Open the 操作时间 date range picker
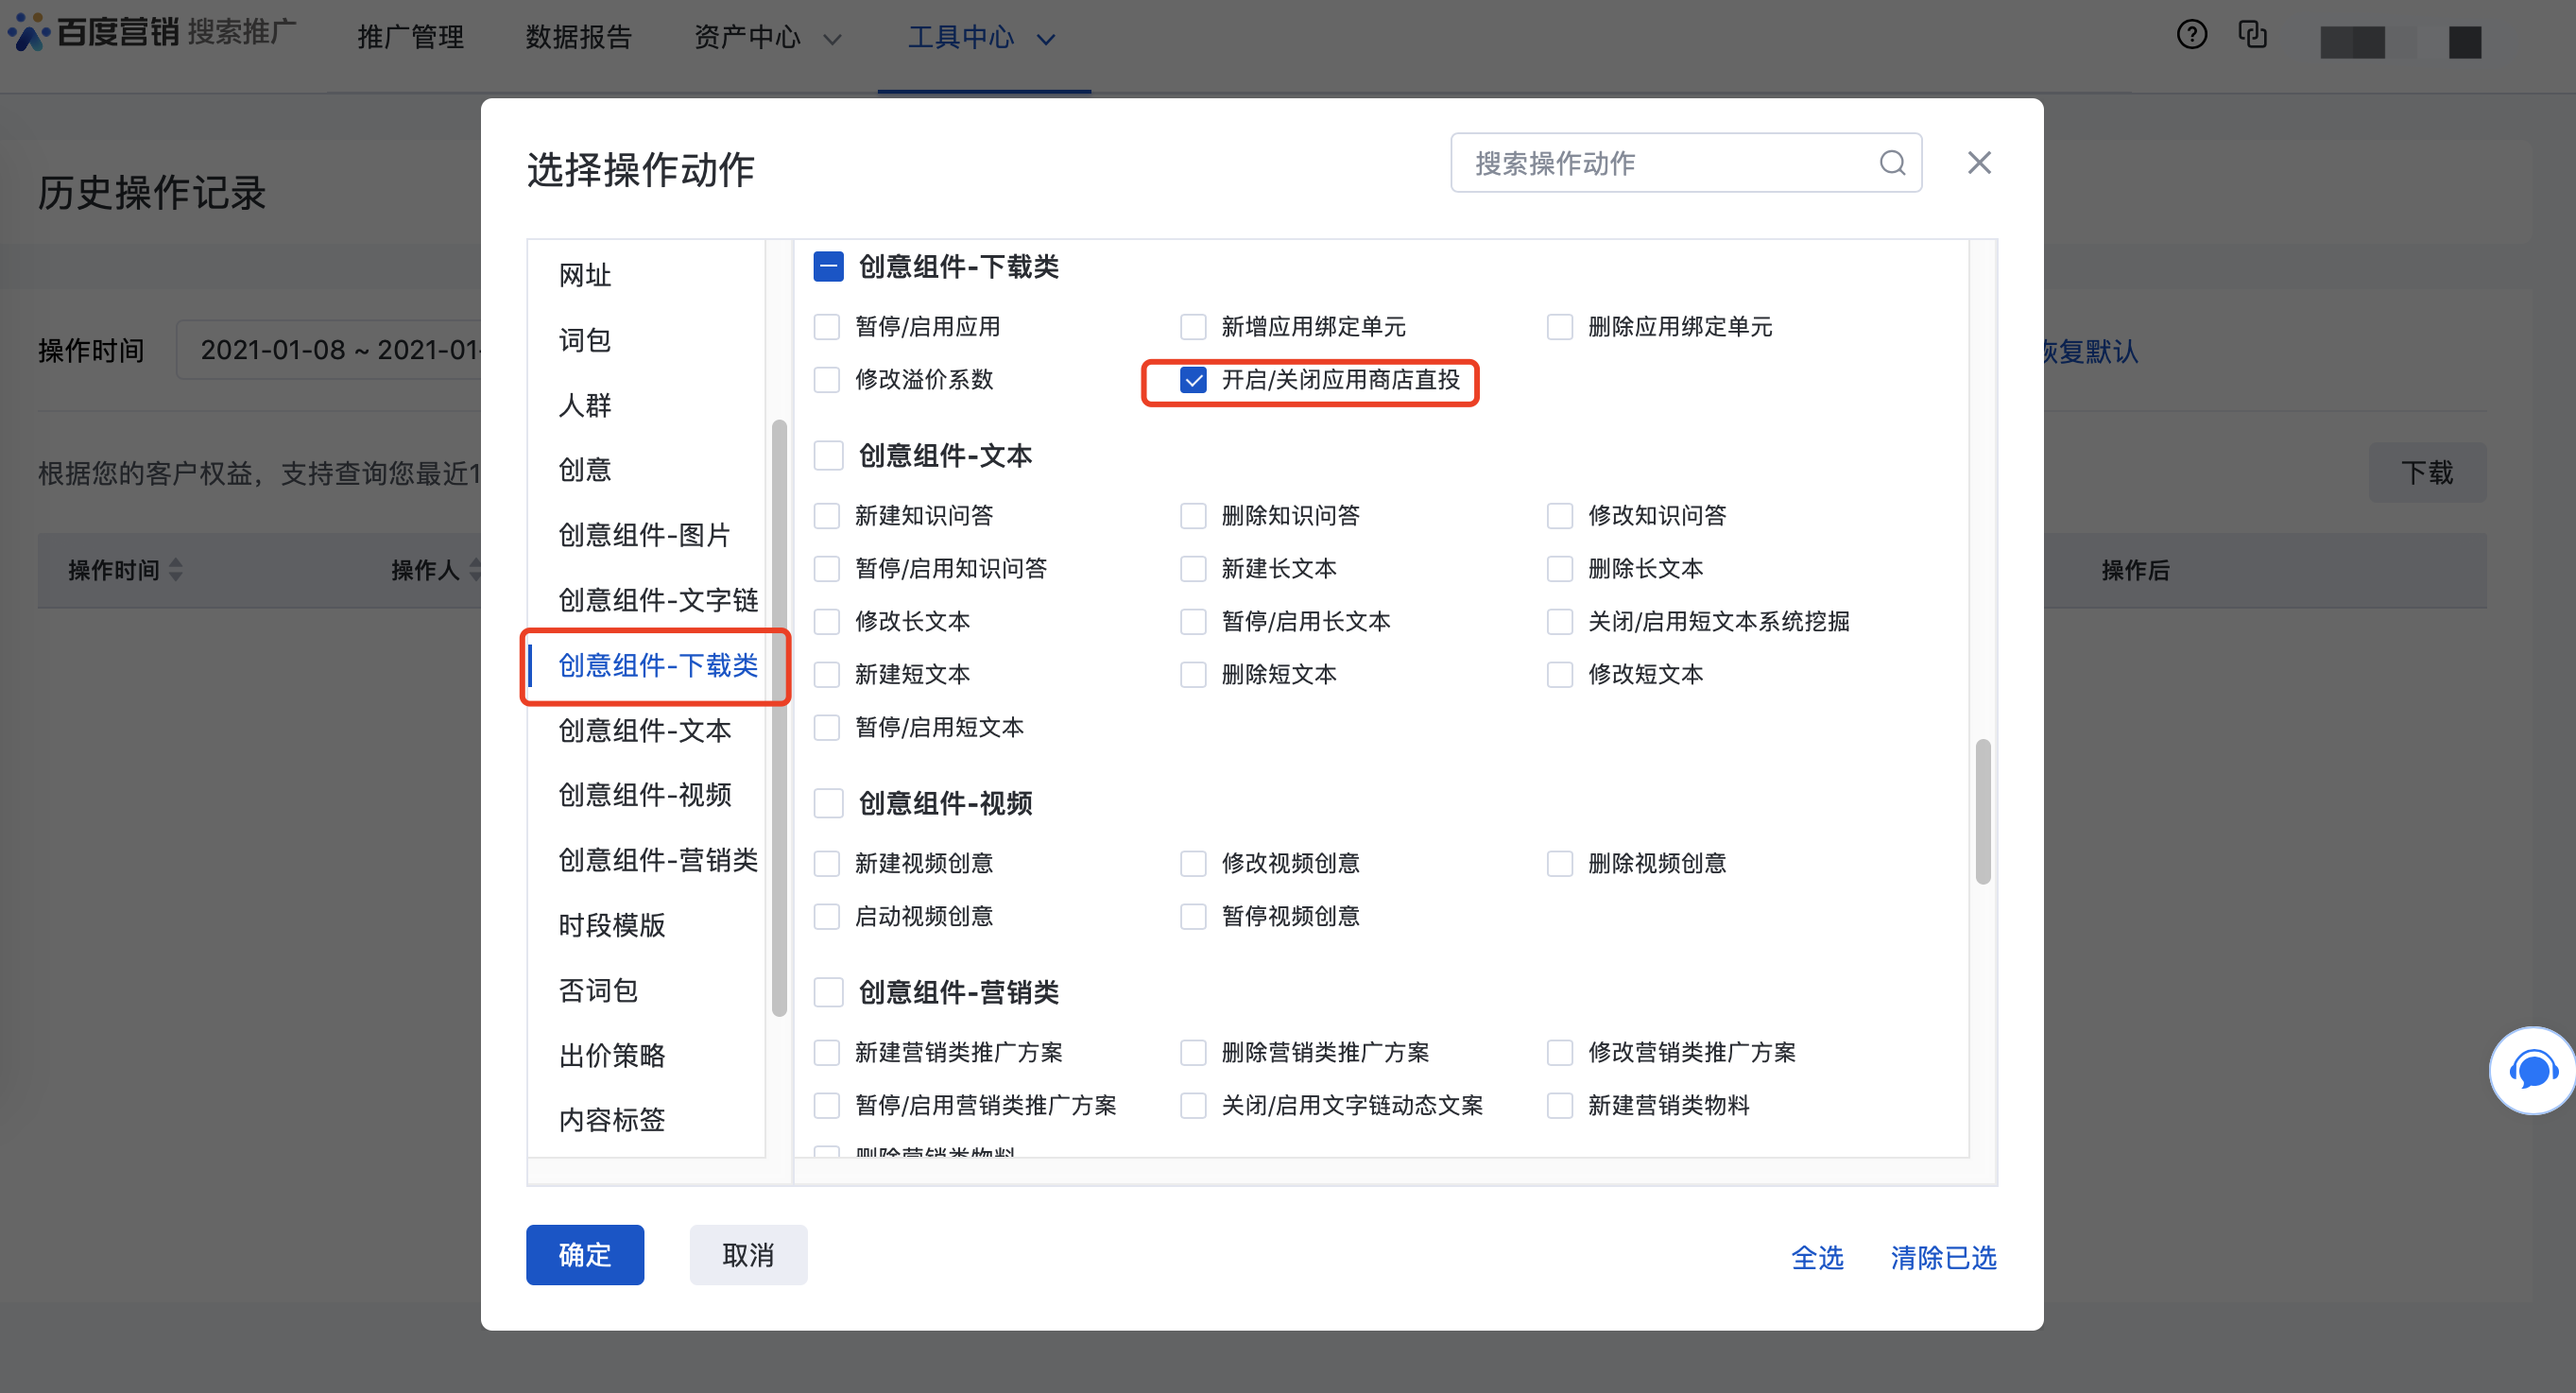Image resolution: width=2576 pixels, height=1393 pixels. (x=330, y=350)
